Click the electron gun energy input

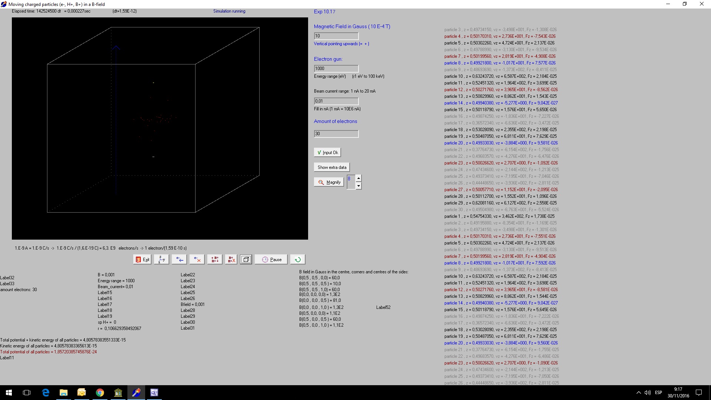(336, 69)
